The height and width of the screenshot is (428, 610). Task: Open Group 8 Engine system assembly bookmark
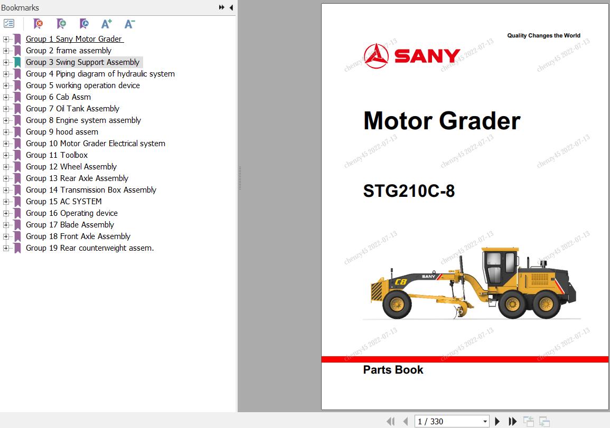pos(83,120)
